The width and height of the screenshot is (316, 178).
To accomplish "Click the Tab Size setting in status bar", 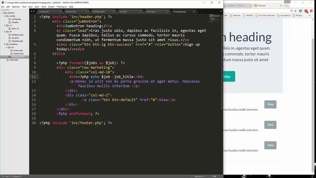I will click(x=199, y=177).
